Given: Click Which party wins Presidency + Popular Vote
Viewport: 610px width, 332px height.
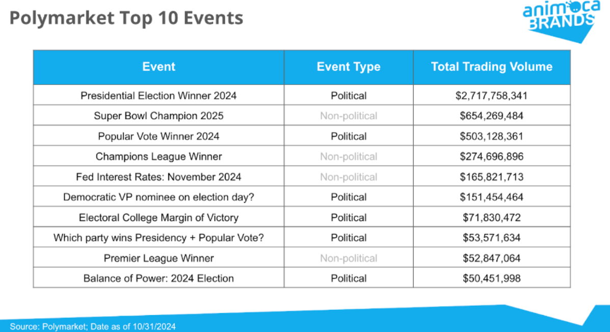Looking at the screenshot, I should (x=158, y=238).
